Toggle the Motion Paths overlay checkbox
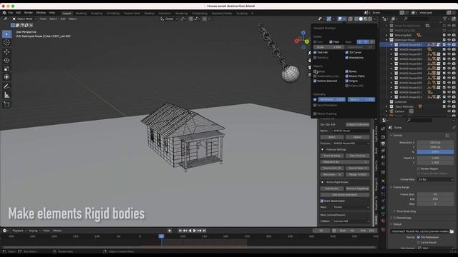458x257 pixels. (346, 76)
